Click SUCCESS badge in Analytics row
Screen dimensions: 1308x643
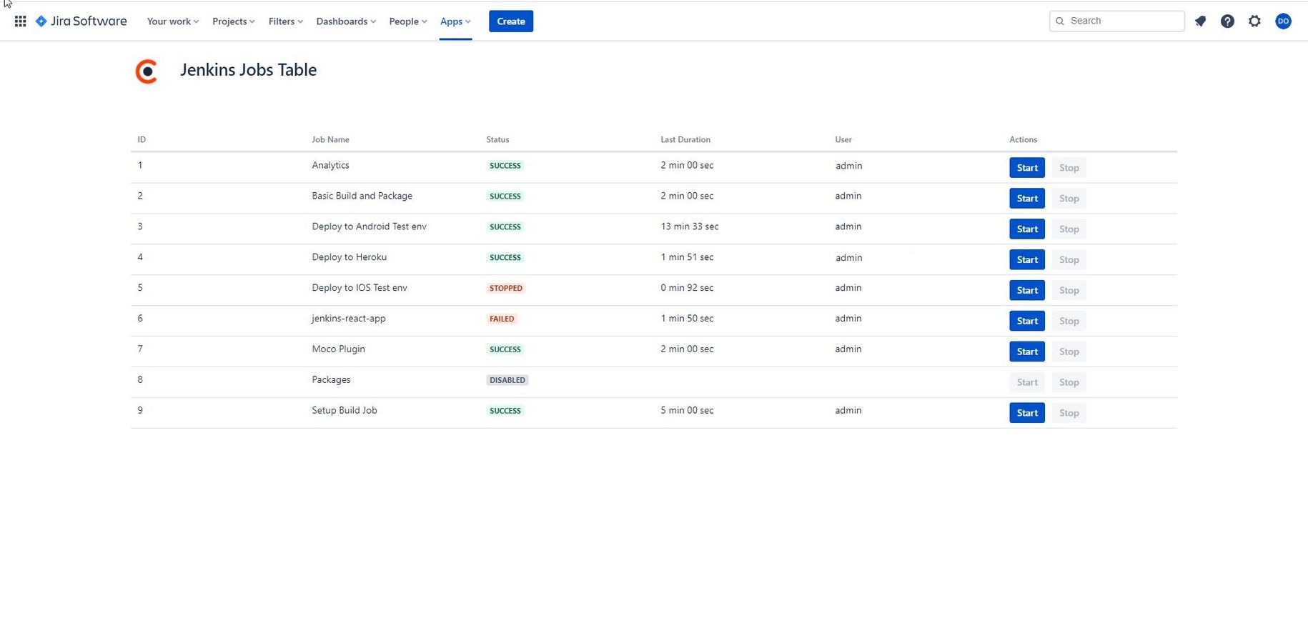click(x=505, y=166)
